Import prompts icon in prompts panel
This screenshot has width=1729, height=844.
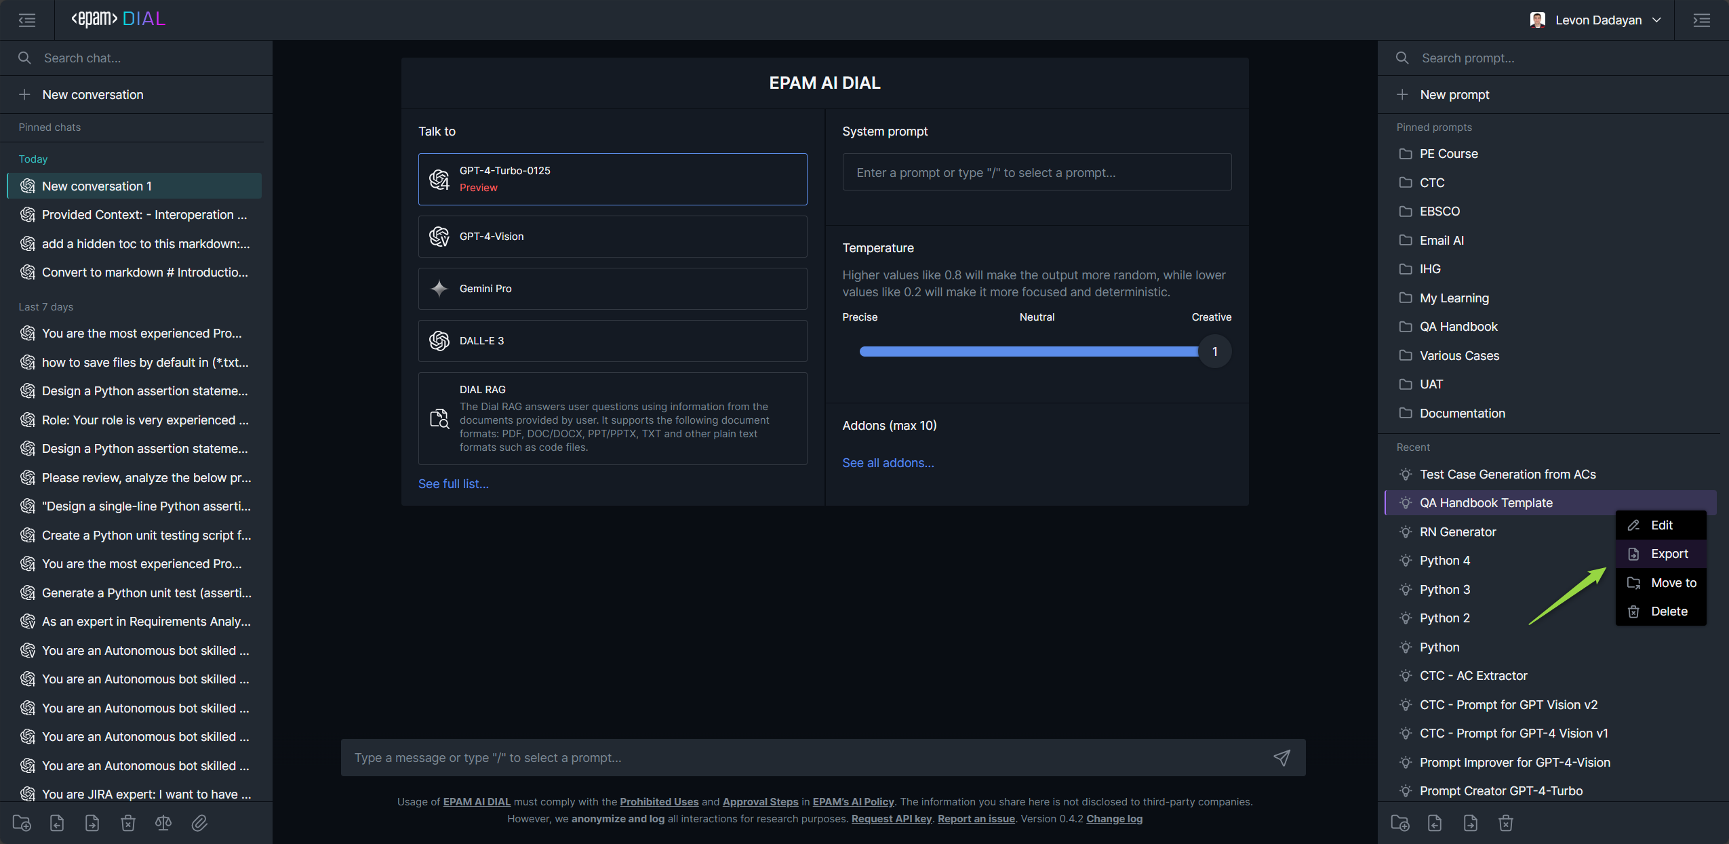pyautogui.click(x=1435, y=823)
